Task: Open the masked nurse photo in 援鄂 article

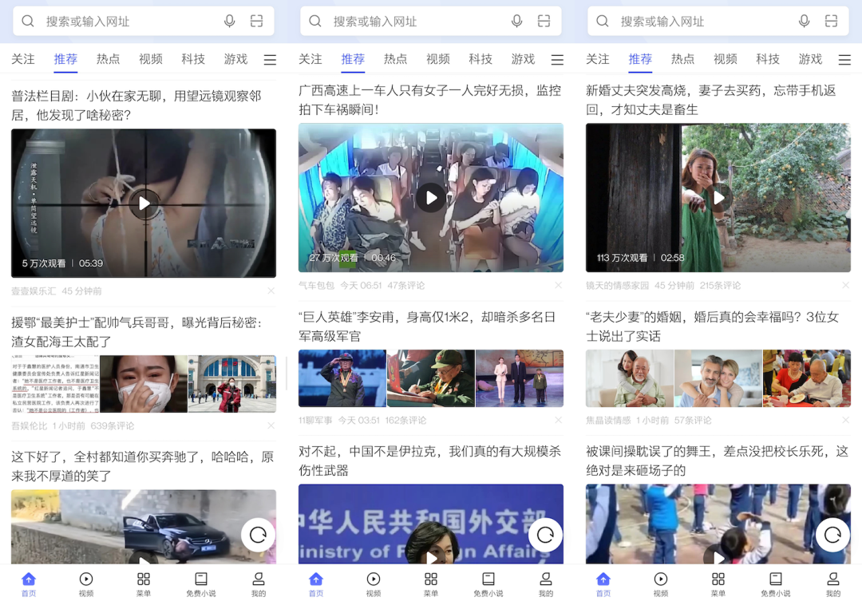Action: click(x=144, y=384)
